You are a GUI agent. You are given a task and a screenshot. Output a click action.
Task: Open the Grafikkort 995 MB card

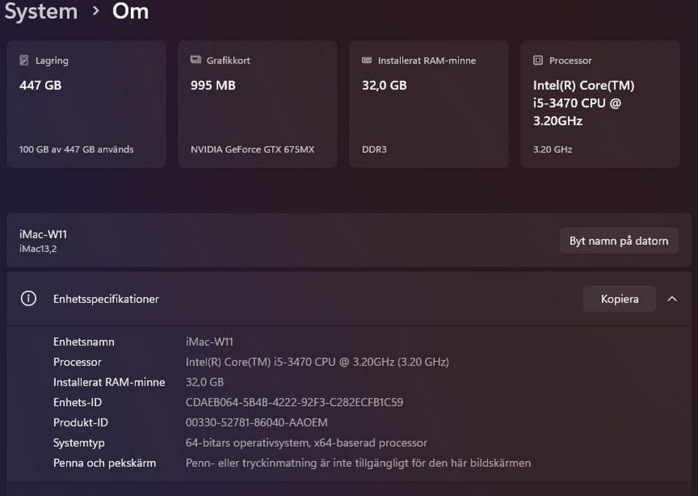(257, 104)
